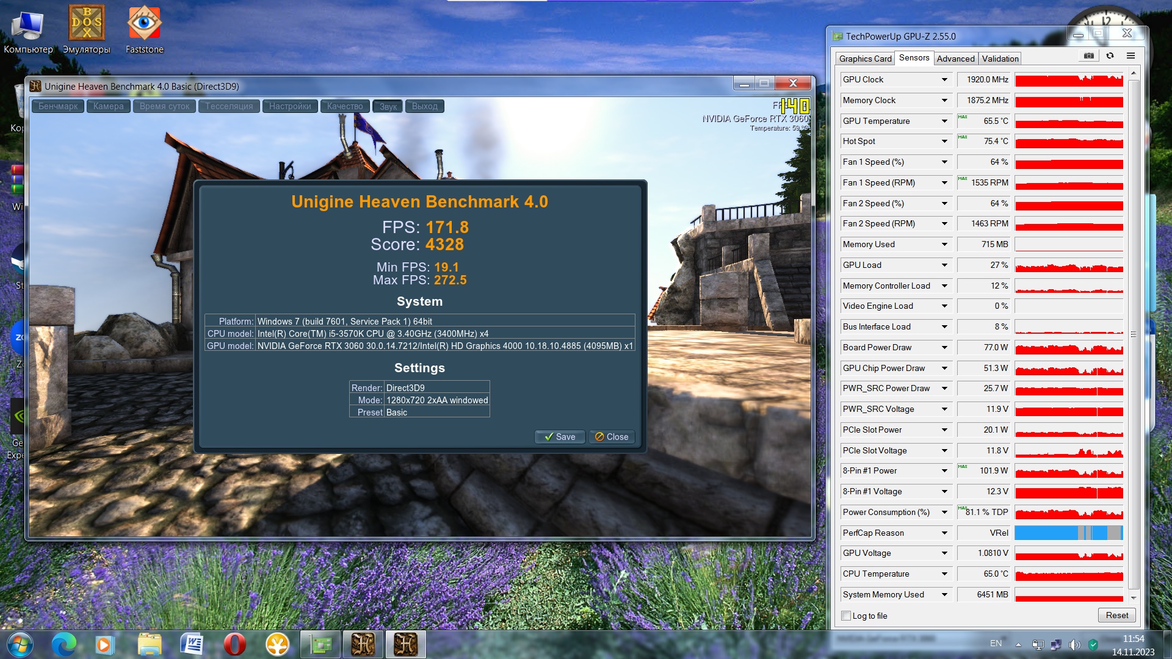
Task: Click the GPU-Z screenshot camera icon
Action: [1089, 56]
